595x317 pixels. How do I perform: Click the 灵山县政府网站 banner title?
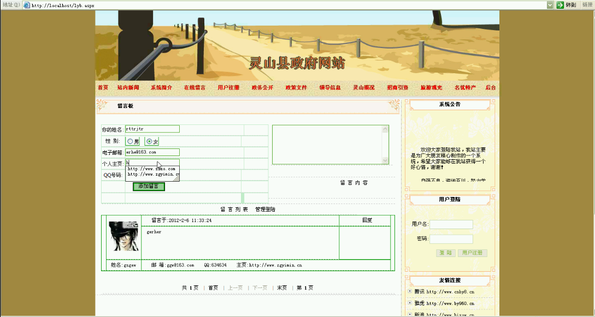pos(297,63)
